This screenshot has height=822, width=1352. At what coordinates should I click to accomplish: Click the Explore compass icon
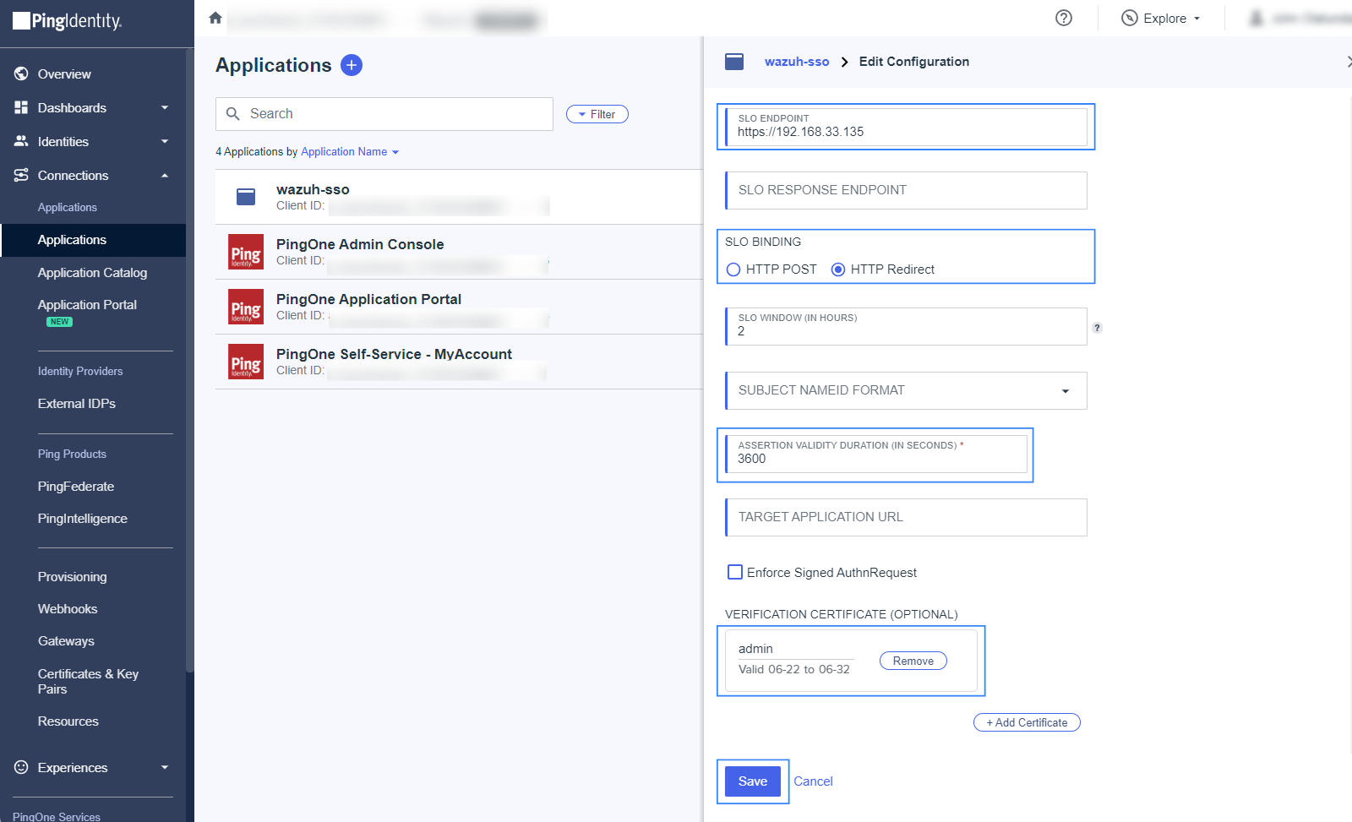click(x=1129, y=18)
